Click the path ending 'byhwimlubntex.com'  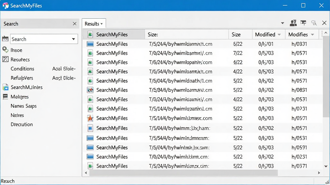click(x=180, y=118)
